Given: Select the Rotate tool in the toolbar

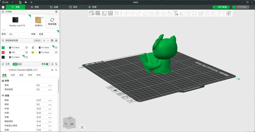Looking at the screenshot, I should [132, 13].
